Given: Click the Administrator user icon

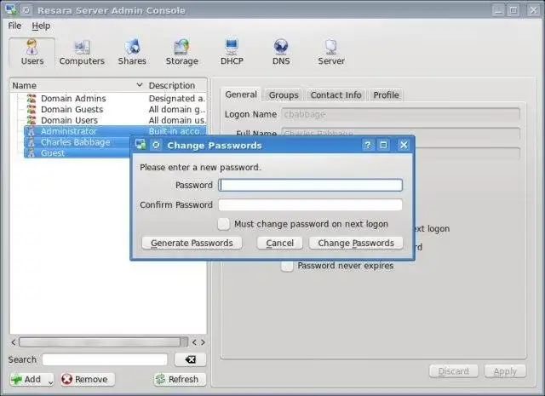Looking at the screenshot, I should click(32, 131).
